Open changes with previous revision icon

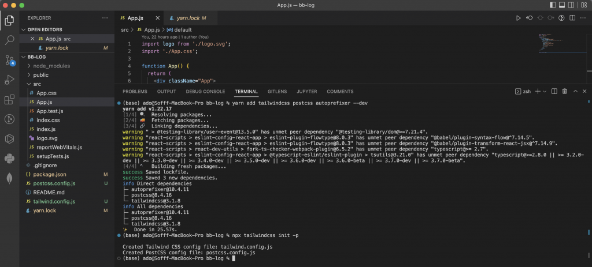click(530, 18)
